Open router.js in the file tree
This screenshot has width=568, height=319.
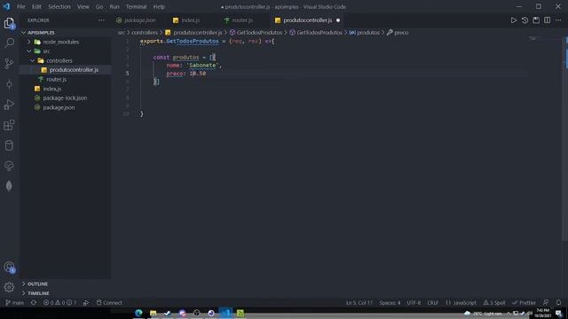tap(56, 79)
